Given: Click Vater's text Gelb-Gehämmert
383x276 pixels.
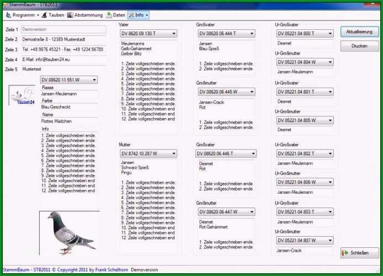Looking at the screenshot, I should [136, 49].
